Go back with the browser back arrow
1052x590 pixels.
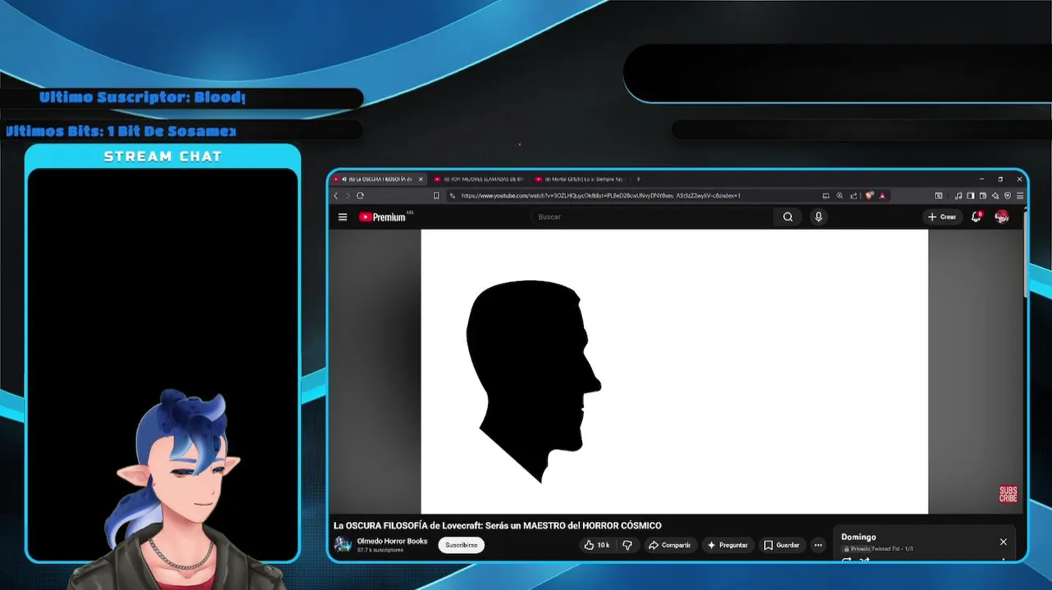335,196
